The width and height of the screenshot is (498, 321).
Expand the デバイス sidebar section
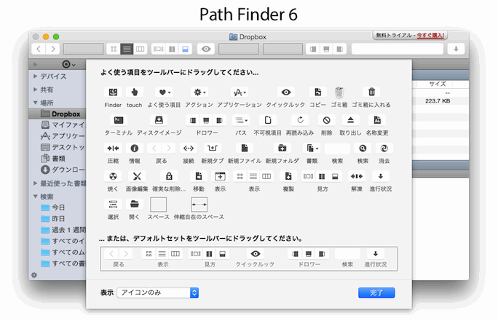point(35,76)
